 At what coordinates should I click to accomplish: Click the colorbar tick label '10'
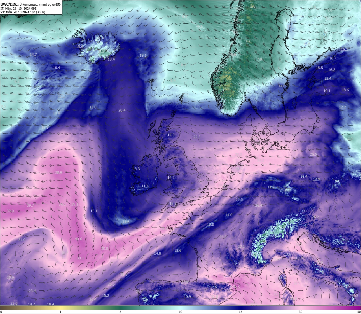[180, 312]
